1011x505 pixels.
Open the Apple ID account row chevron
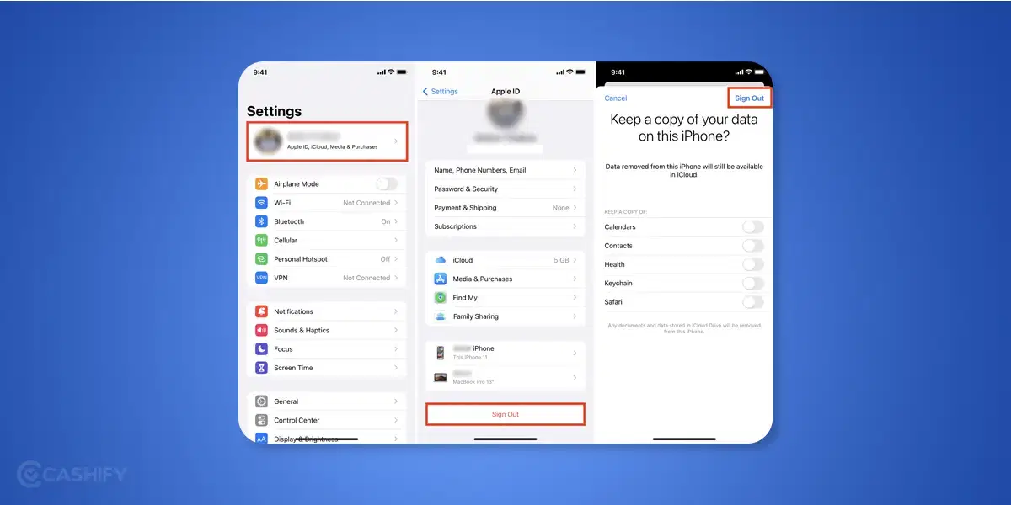tap(396, 141)
